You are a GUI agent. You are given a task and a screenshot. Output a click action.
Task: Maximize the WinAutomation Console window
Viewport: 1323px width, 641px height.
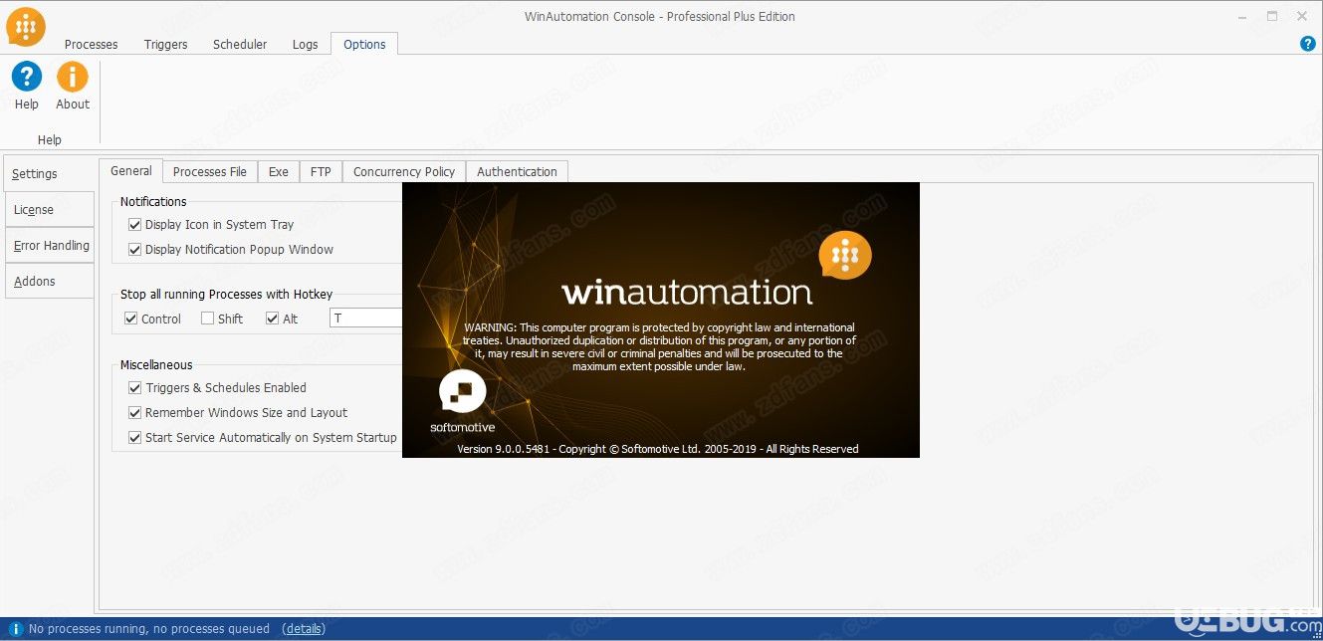[x=1272, y=17]
